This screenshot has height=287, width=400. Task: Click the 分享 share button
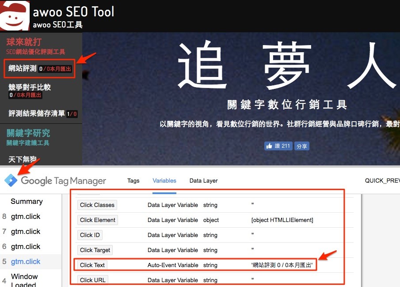[301, 145]
